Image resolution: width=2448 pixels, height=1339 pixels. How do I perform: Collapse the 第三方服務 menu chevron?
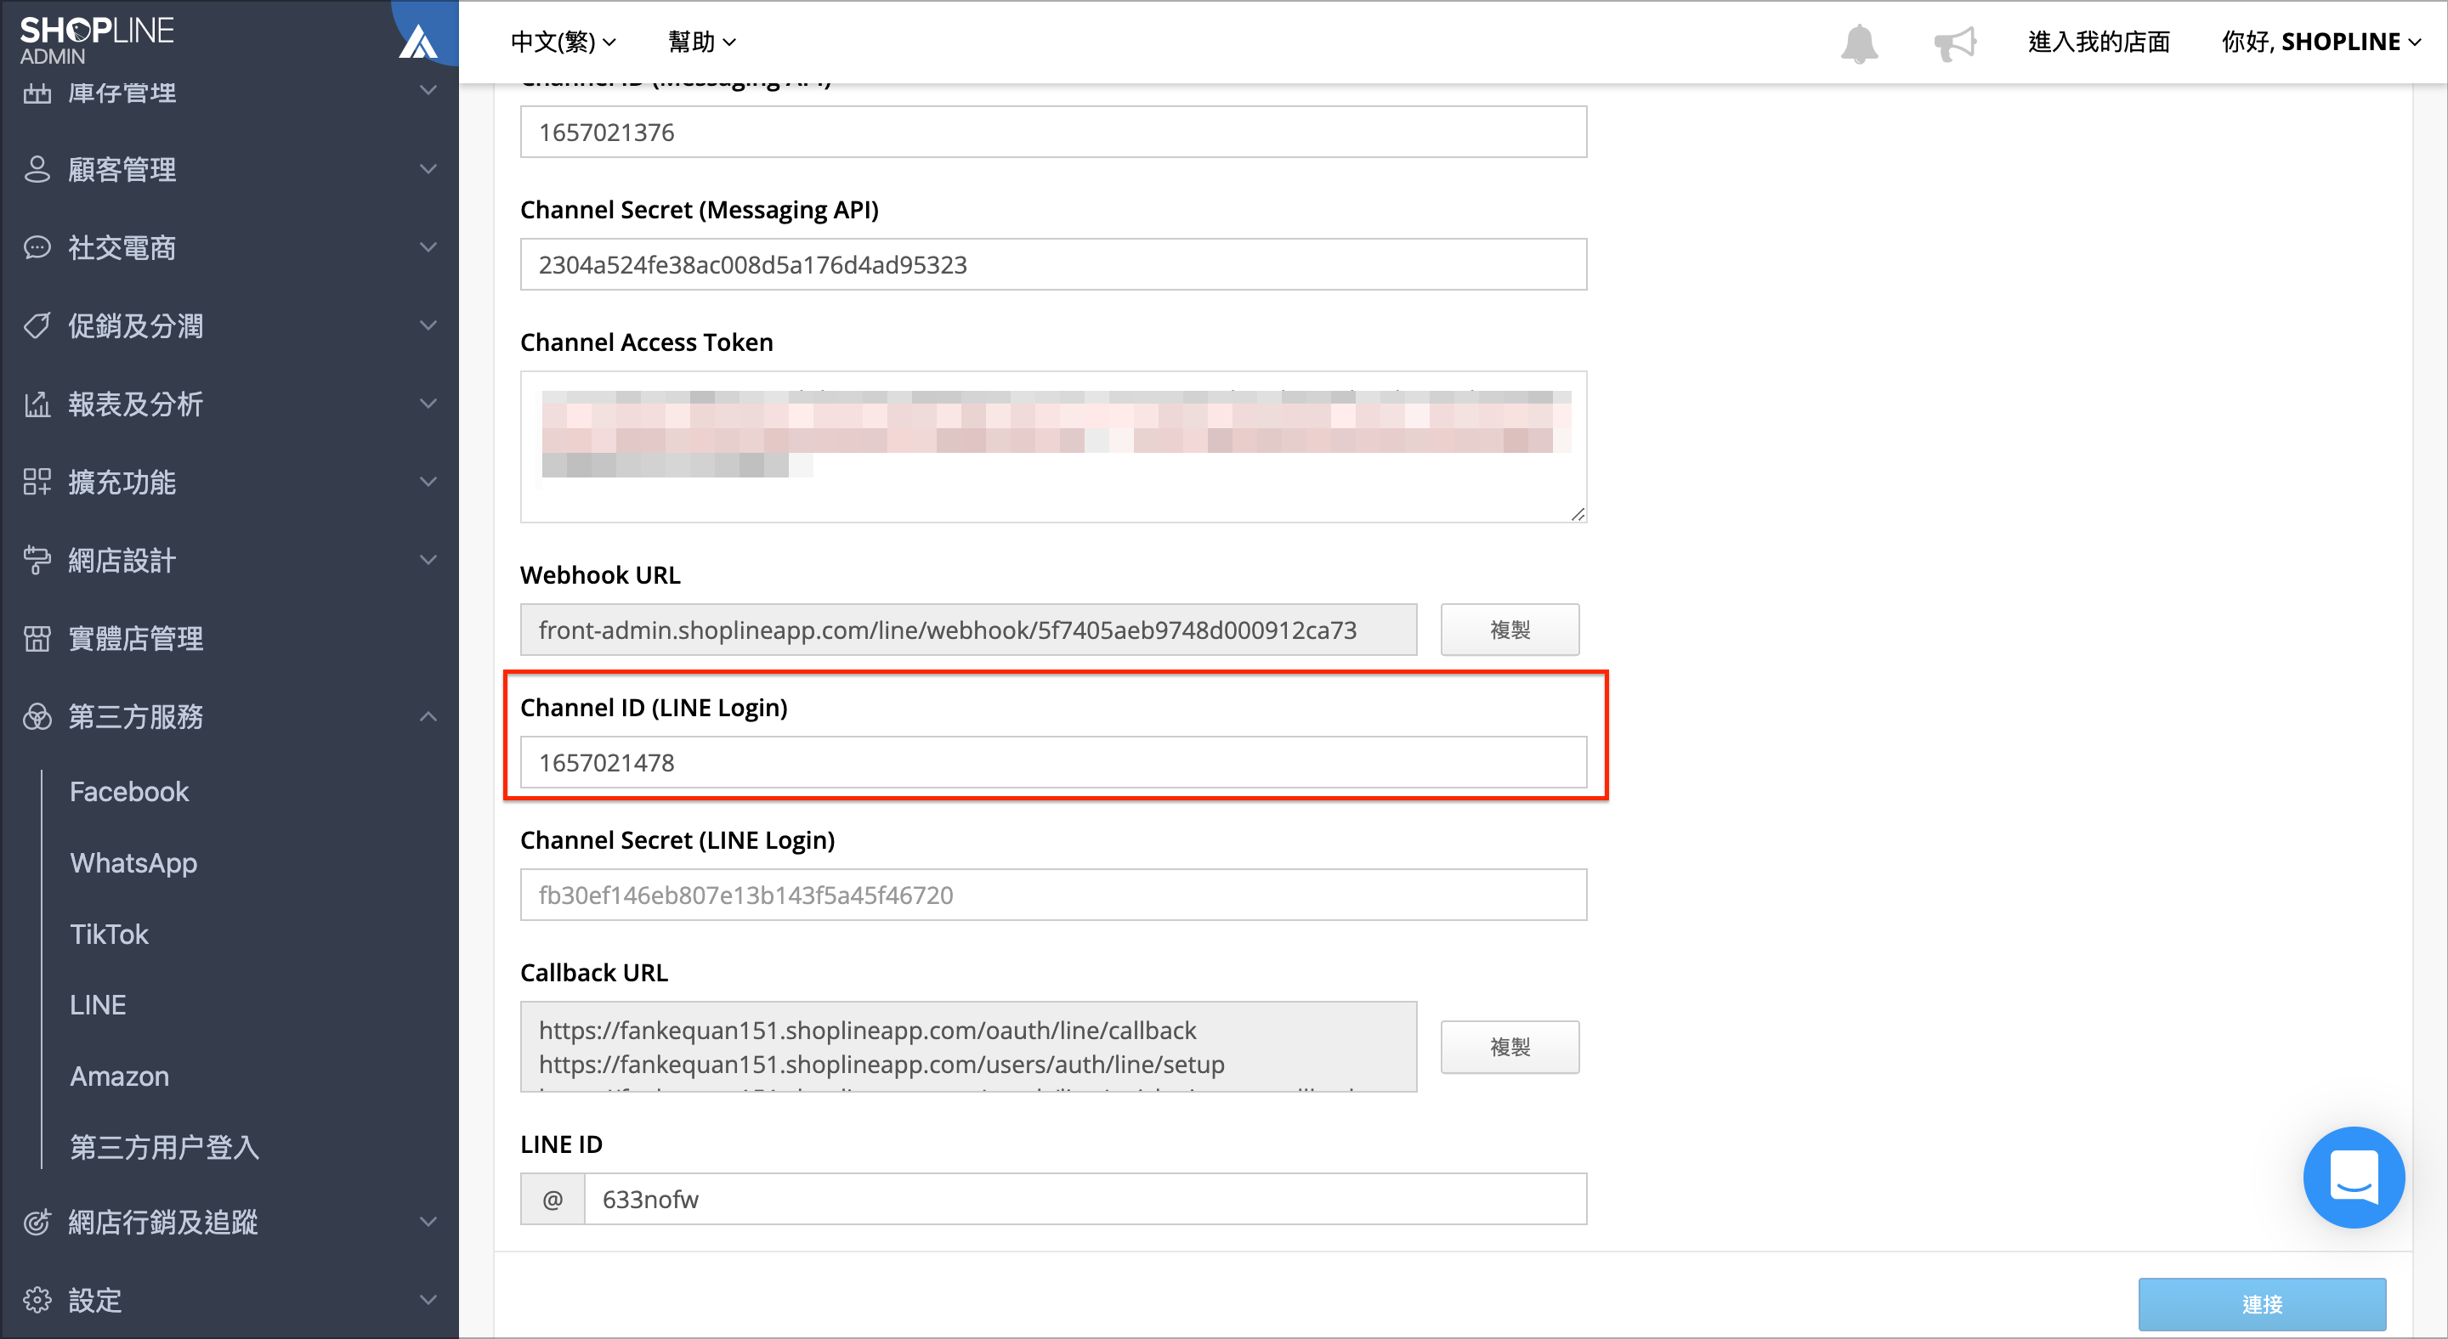point(428,716)
